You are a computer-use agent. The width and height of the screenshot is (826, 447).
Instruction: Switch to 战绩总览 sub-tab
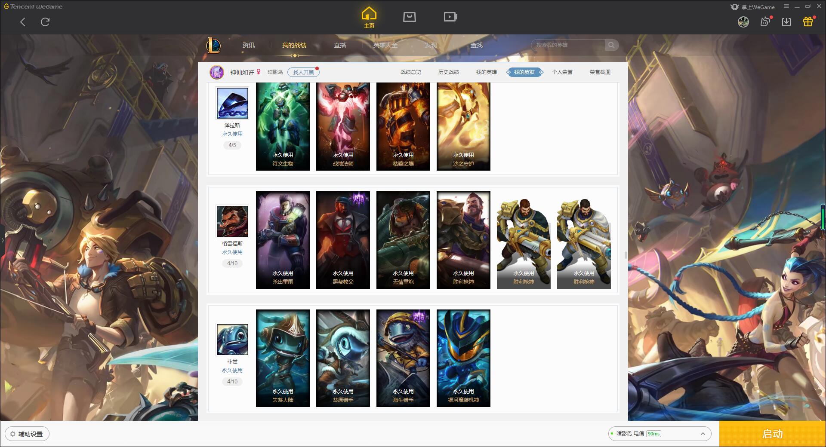pyautogui.click(x=411, y=72)
